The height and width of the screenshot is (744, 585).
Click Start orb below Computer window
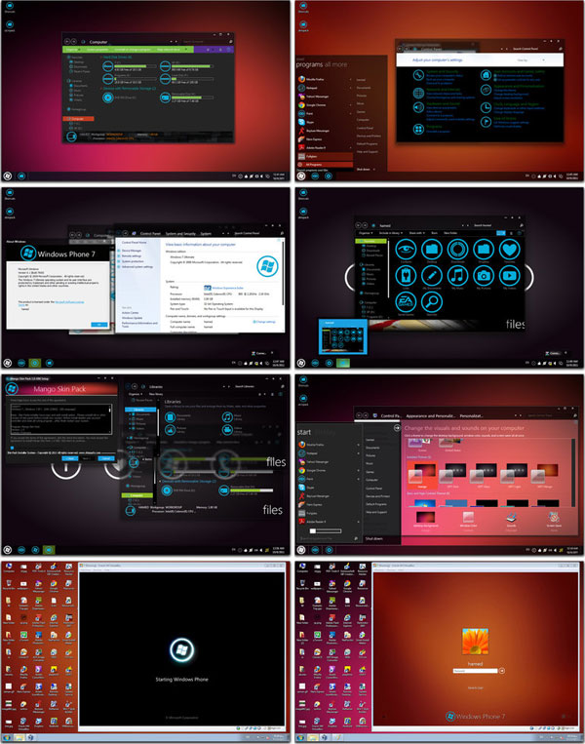pos(8,176)
